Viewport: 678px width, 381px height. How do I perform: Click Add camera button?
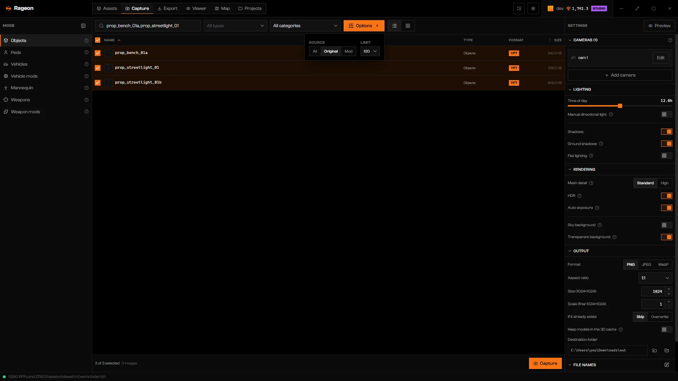tap(620, 75)
